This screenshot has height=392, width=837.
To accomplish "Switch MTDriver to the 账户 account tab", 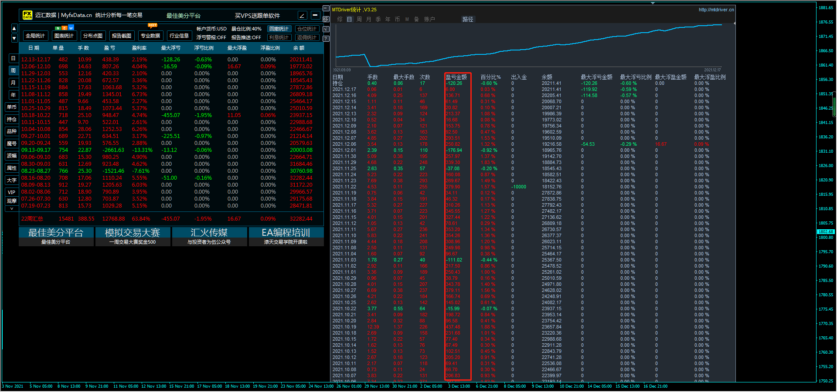I will tap(429, 19).
